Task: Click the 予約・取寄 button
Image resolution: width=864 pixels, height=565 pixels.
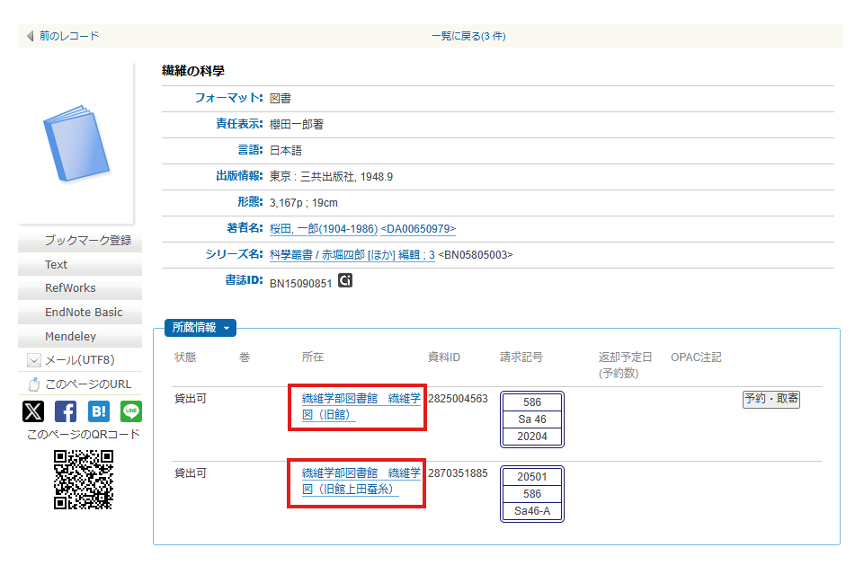Action: click(x=770, y=399)
